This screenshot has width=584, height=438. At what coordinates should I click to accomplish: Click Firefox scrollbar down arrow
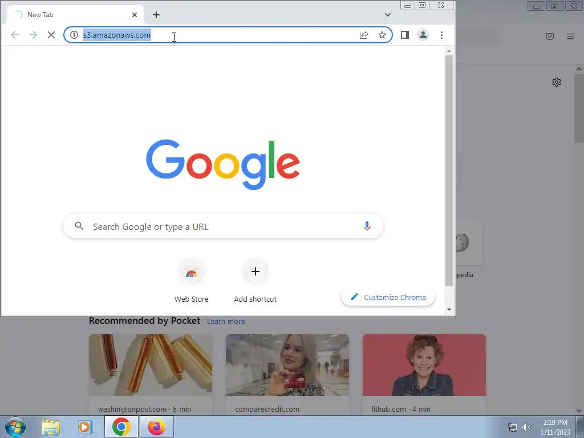[579, 411]
